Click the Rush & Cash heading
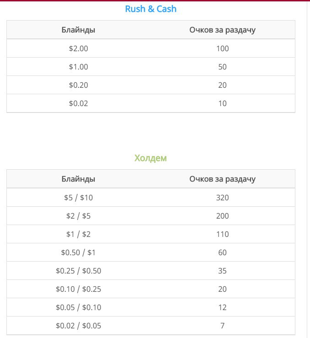This screenshot has width=310, height=338. coord(150,9)
